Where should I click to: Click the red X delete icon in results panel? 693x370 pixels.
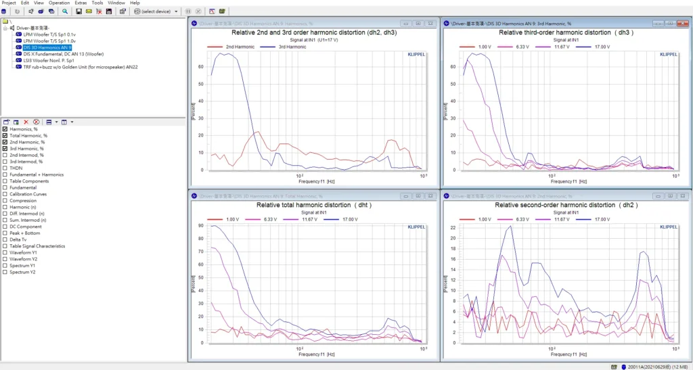[26, 122]
